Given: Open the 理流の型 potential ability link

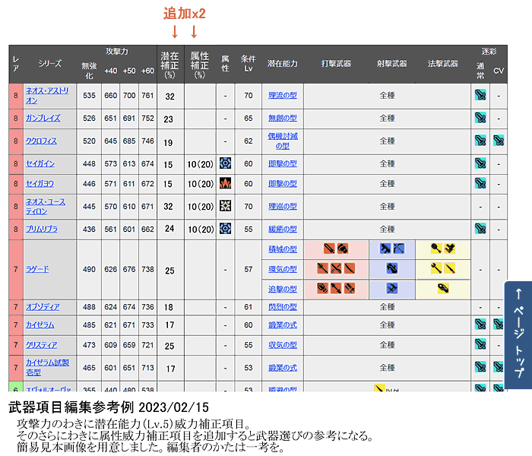Looking at the screenshot, I should 283,96.
